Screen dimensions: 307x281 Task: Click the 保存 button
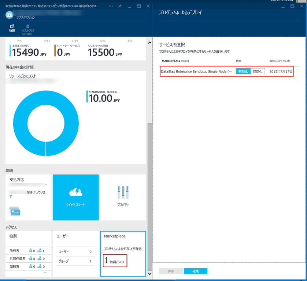pos(170,271)
